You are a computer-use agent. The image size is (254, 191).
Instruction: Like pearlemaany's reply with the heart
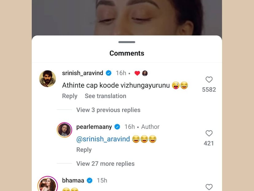(x=209, y=133)
